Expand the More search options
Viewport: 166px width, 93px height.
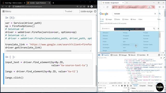[x=140, y=19]
